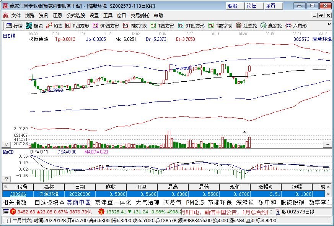Click the antenna signal icon in status bar
This screenshot has height=226, width=334.
point(278,212)
